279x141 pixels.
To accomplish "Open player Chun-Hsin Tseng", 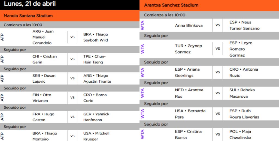I will point(94,59).
